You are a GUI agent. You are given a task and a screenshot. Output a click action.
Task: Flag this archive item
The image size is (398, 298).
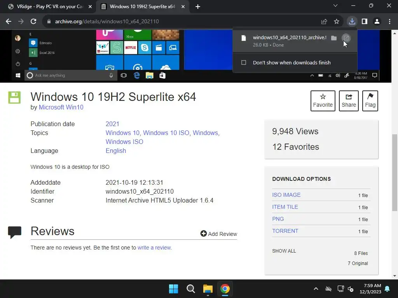coord(370,101)
